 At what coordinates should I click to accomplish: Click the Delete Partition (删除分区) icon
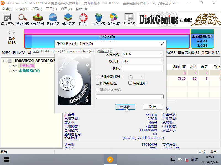99,20
